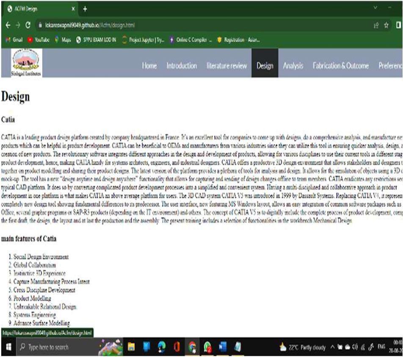
Task: Click the Design page heading
Action: pos(15,97)
